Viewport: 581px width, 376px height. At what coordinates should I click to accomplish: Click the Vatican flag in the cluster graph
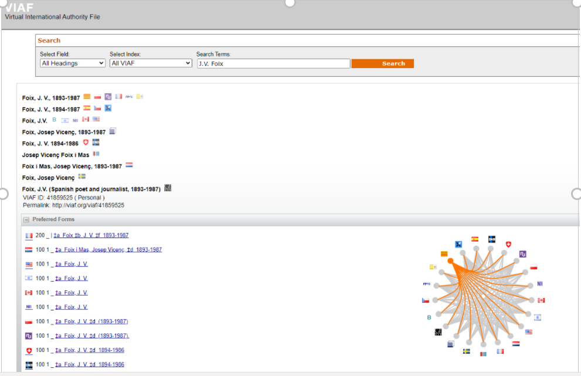(x=433, y=267)
